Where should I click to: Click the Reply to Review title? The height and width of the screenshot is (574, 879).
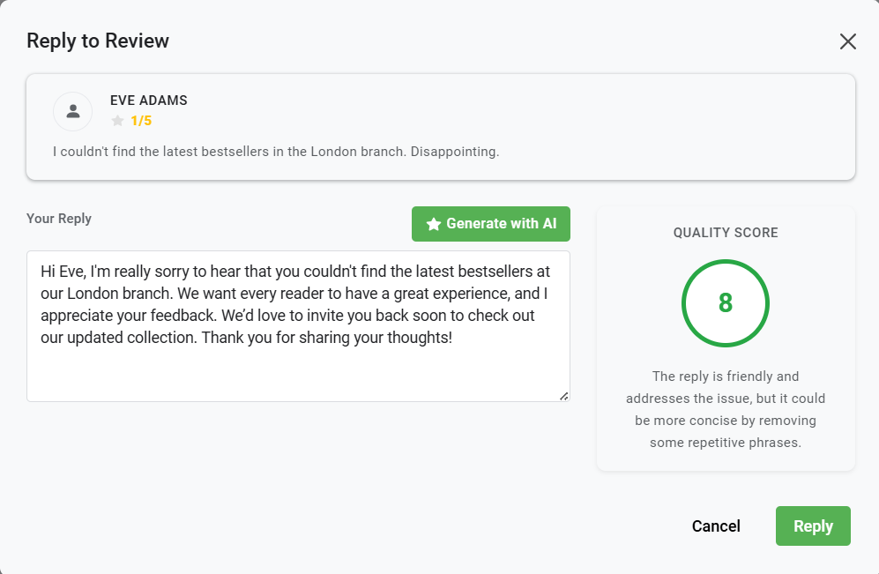(98, 41)
